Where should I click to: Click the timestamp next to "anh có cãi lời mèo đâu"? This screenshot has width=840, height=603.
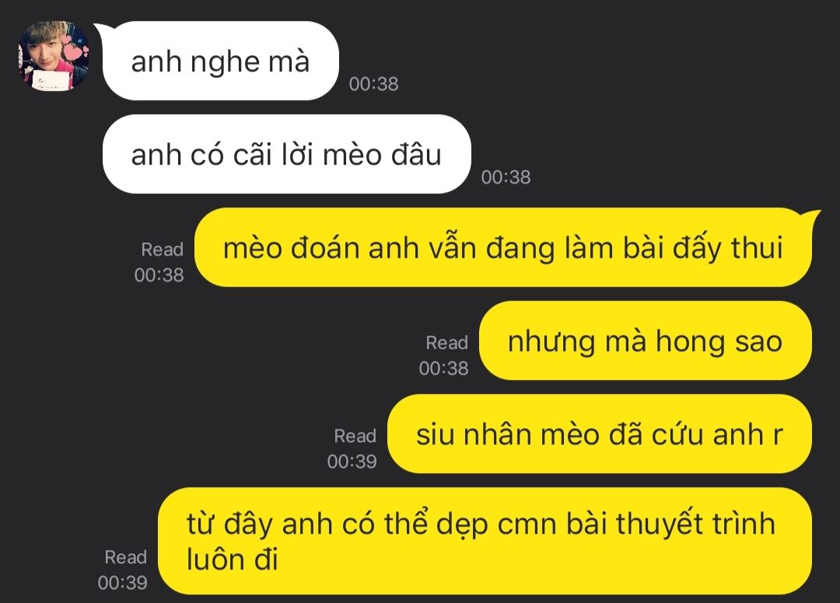pos(506,177)
